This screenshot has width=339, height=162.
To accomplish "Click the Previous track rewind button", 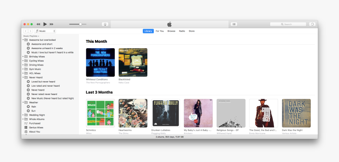I will (x=38, y=24).
